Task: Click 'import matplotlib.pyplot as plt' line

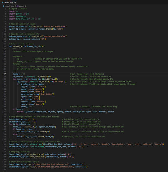Action: click(x=25, y=19)
